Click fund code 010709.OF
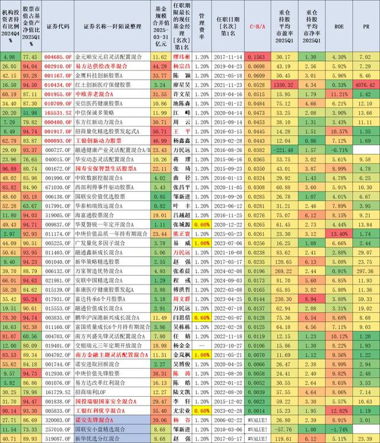 click(x=58, y=103)
